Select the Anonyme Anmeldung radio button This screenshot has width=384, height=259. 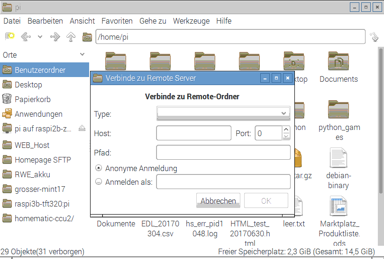[x=99, y=168]
